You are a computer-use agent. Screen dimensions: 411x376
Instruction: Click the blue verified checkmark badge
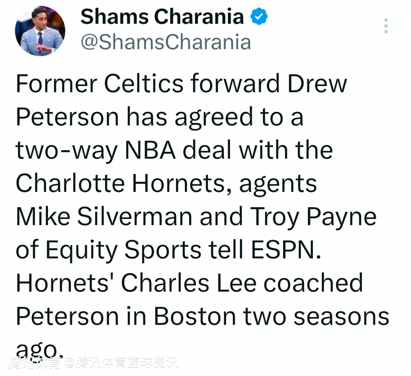coord(259,16)
